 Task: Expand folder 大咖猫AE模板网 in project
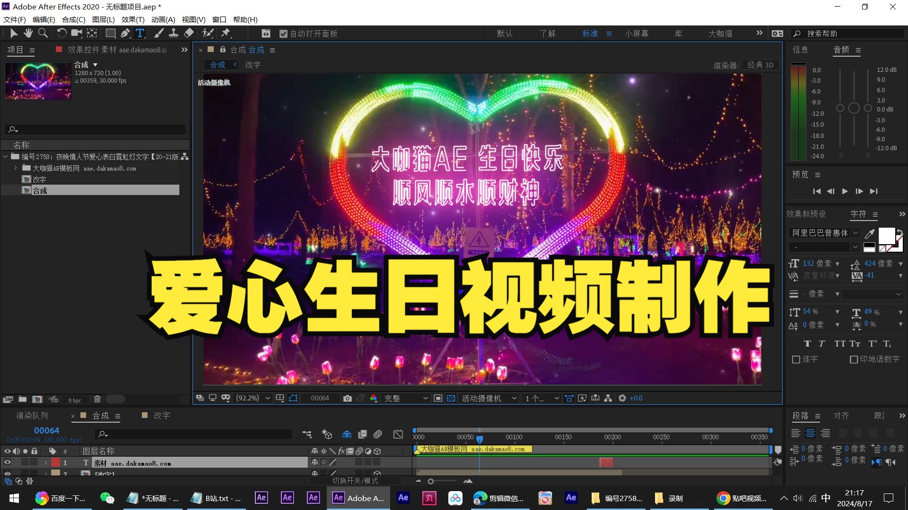pos(15,168)
